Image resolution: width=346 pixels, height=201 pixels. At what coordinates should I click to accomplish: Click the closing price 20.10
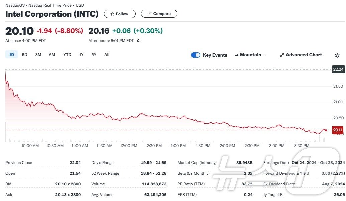coord(19,31)
